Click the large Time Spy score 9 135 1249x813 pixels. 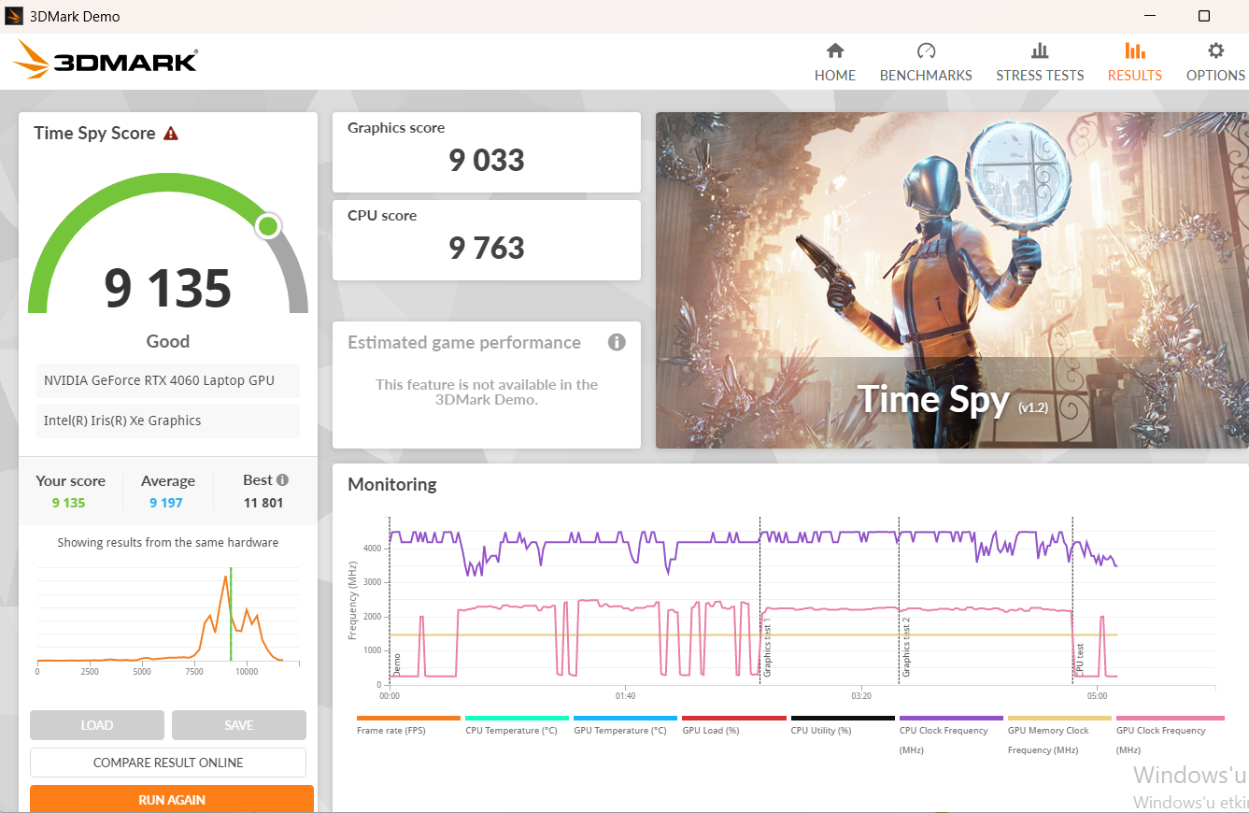168,288
